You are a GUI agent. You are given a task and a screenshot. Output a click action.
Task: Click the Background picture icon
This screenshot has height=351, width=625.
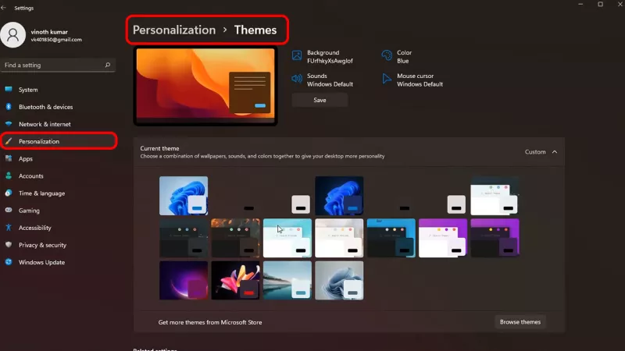(x=297, y=55)
